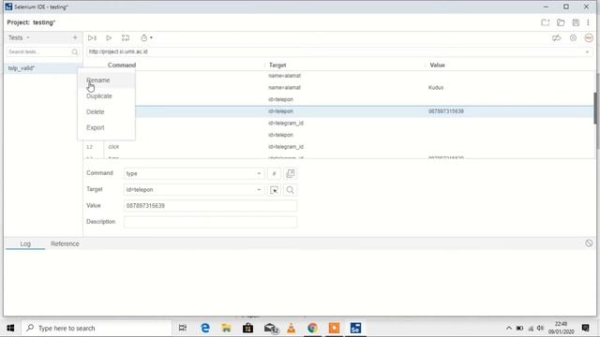600x337 pixels.
Task: Edit the Value field containing 087897315639
Action: tap(210, 206)
